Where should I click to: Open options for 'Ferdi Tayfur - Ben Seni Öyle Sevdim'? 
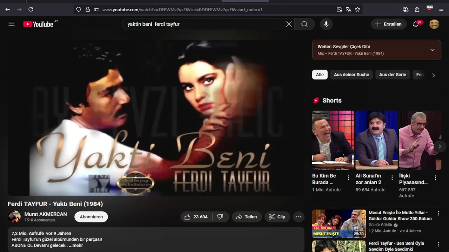tap(438, 244)
